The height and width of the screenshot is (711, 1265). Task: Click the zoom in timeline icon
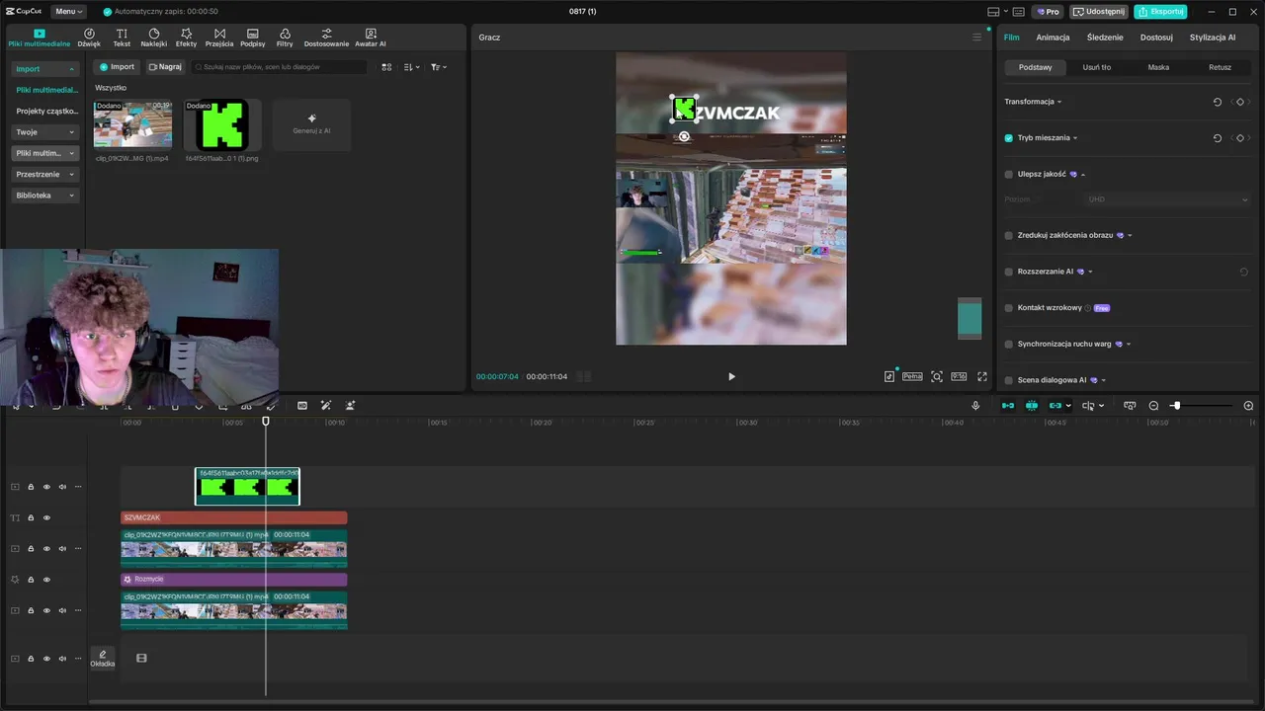click(x=1248, y=406)
